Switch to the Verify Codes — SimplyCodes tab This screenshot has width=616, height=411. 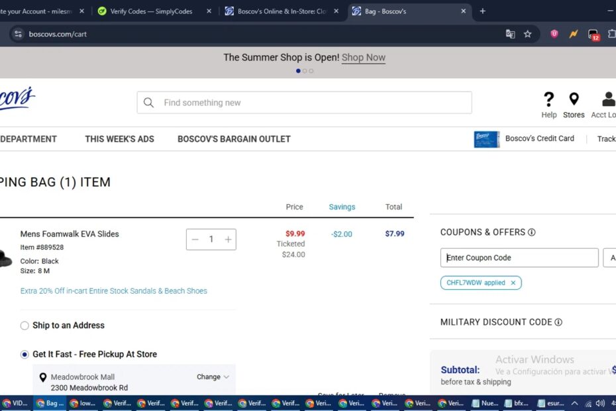151,11
